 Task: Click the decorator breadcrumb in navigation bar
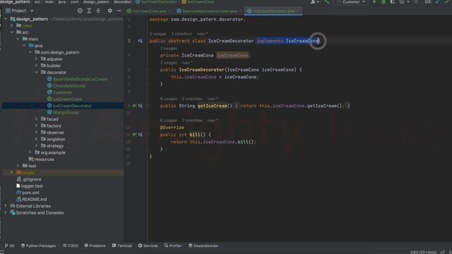(x=122, y=2)
